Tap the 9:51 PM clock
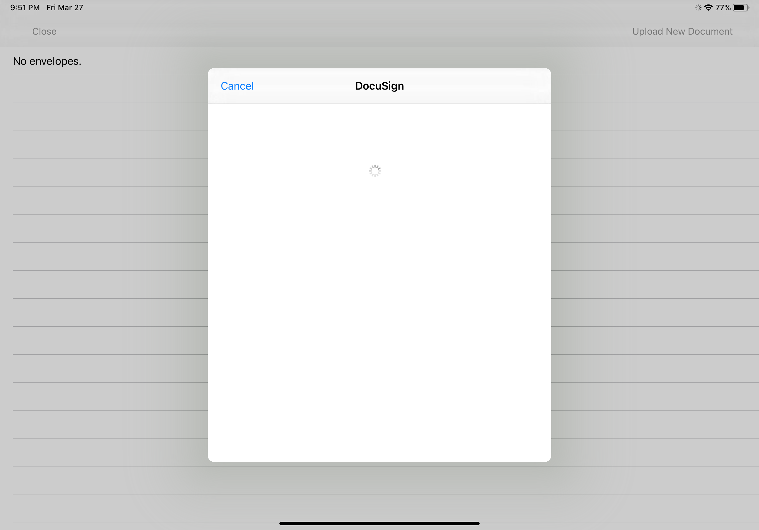This screenshot has width=759, height=530. click(25, 8)
